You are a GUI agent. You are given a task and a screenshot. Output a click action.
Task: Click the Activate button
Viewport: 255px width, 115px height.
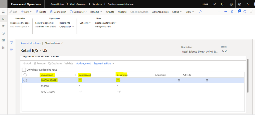tap(110, 12)
